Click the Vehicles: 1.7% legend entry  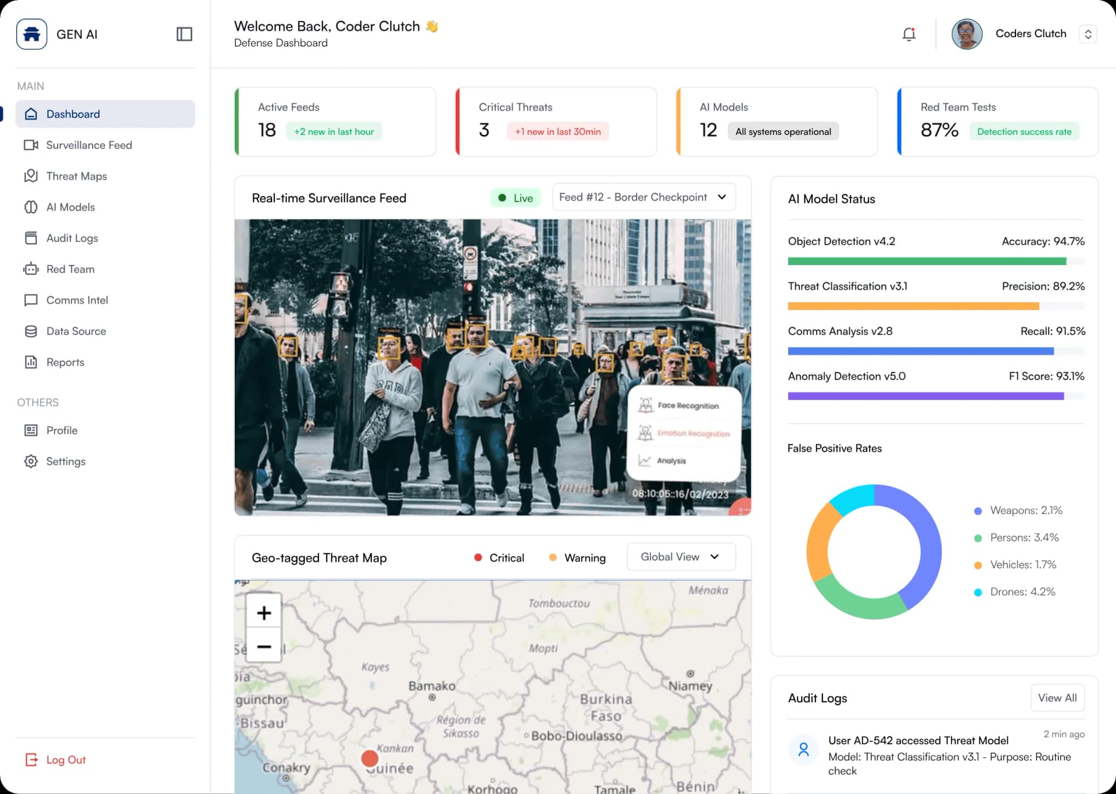[x=1015, y=564]
